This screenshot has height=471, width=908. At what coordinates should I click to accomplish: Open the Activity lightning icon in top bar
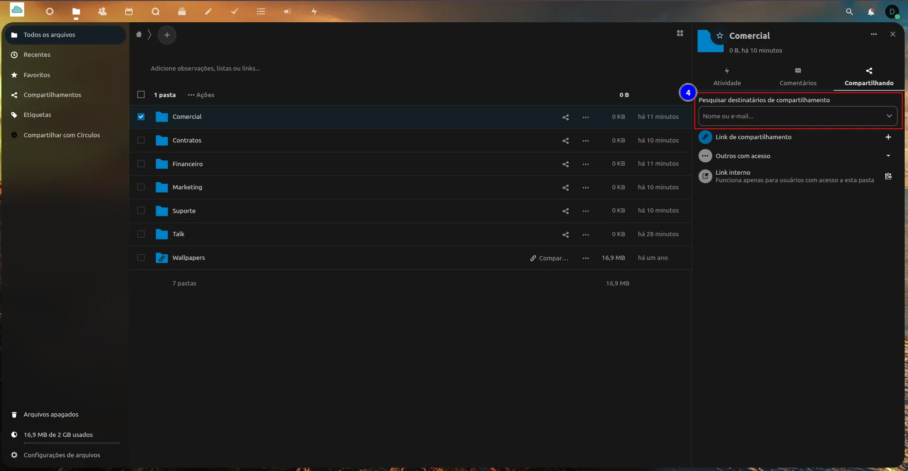pyautogui.click(x=314, y=11)
